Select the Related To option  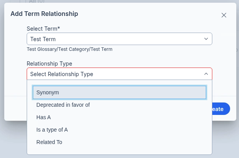coord(49,142)
